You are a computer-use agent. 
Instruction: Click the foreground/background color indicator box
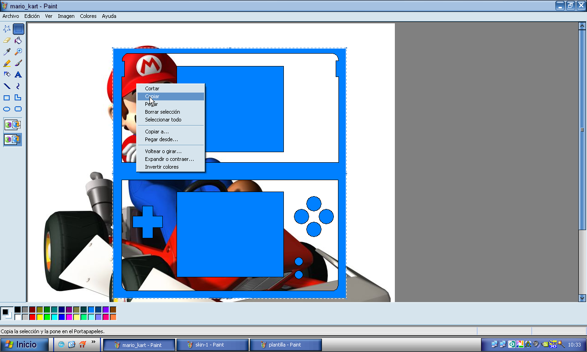pos(7,313)
